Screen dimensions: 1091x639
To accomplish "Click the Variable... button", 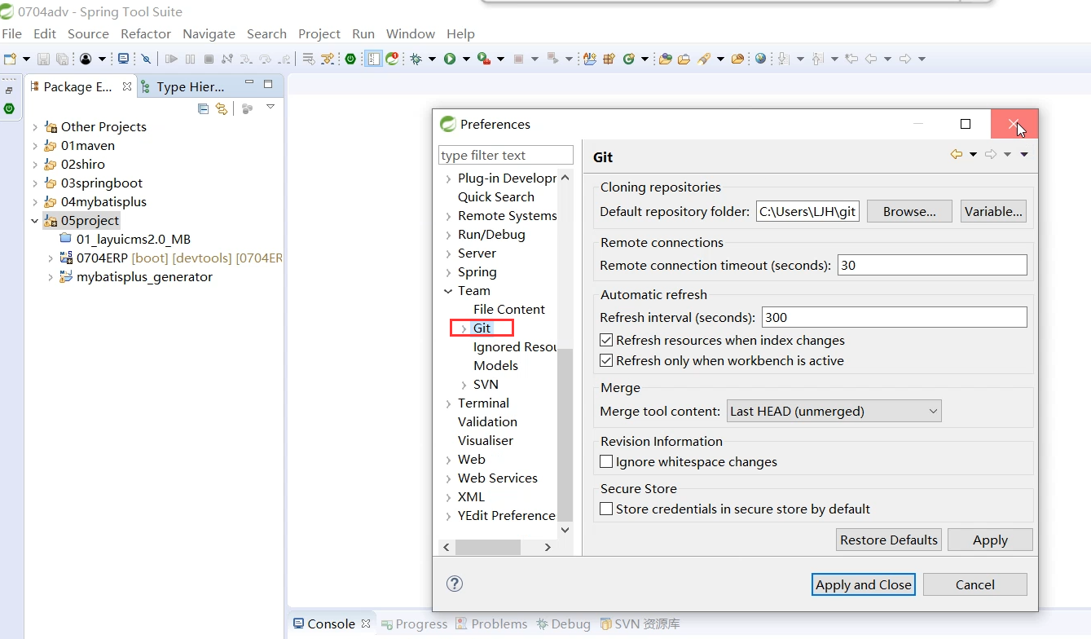I will tap(993, 211).
